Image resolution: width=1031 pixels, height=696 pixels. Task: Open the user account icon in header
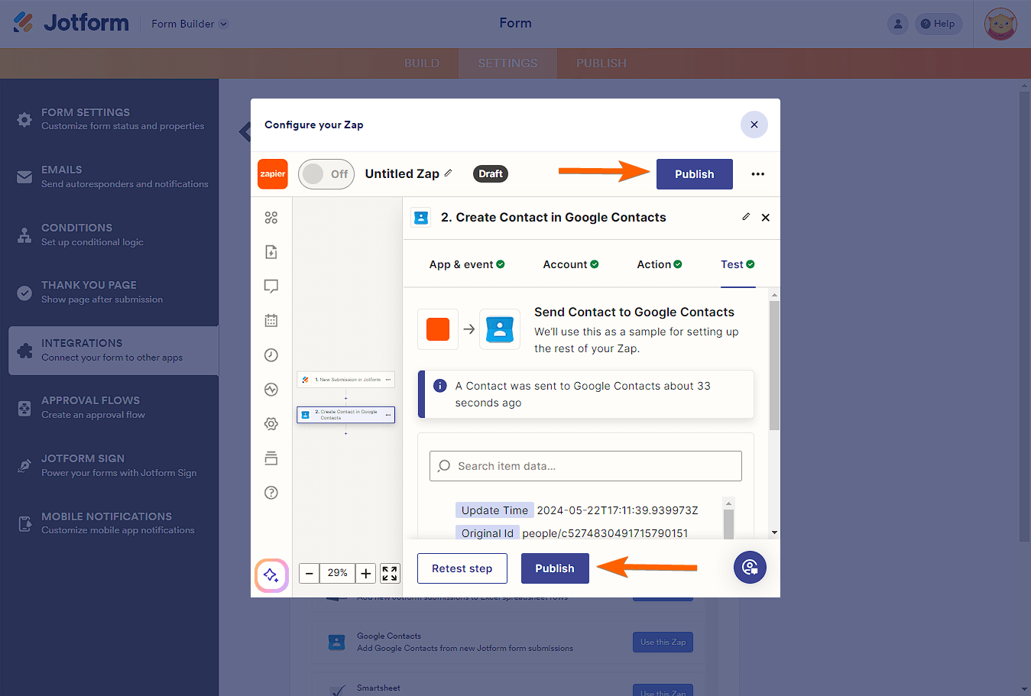[898, 24]
